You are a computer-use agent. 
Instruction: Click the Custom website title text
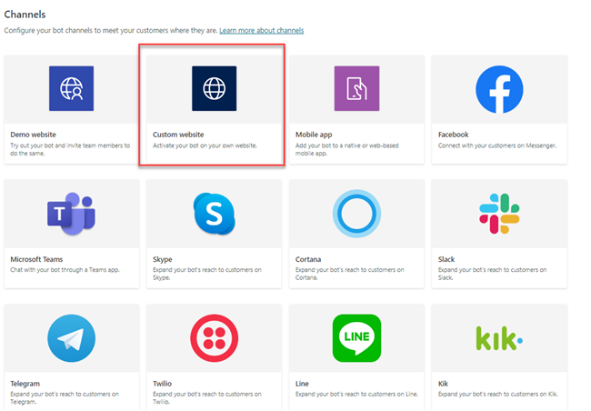pyautogui.click(x=178, y=135)
